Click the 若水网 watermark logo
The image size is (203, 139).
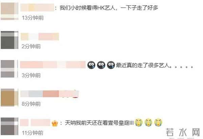coord(183,132)
